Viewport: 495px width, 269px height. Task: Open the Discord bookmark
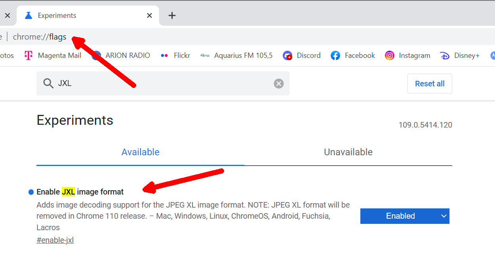pos(302,55)
